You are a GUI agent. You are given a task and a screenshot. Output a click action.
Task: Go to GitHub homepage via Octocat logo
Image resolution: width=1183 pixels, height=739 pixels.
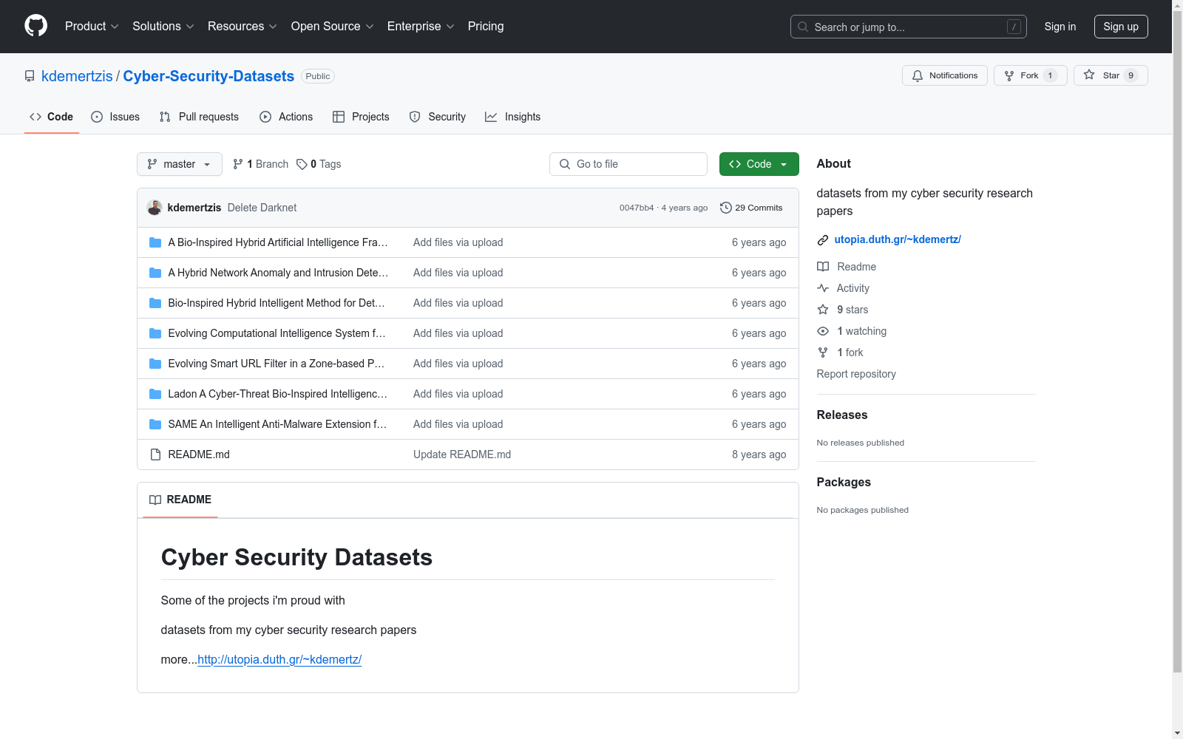[x=35, y=26]
